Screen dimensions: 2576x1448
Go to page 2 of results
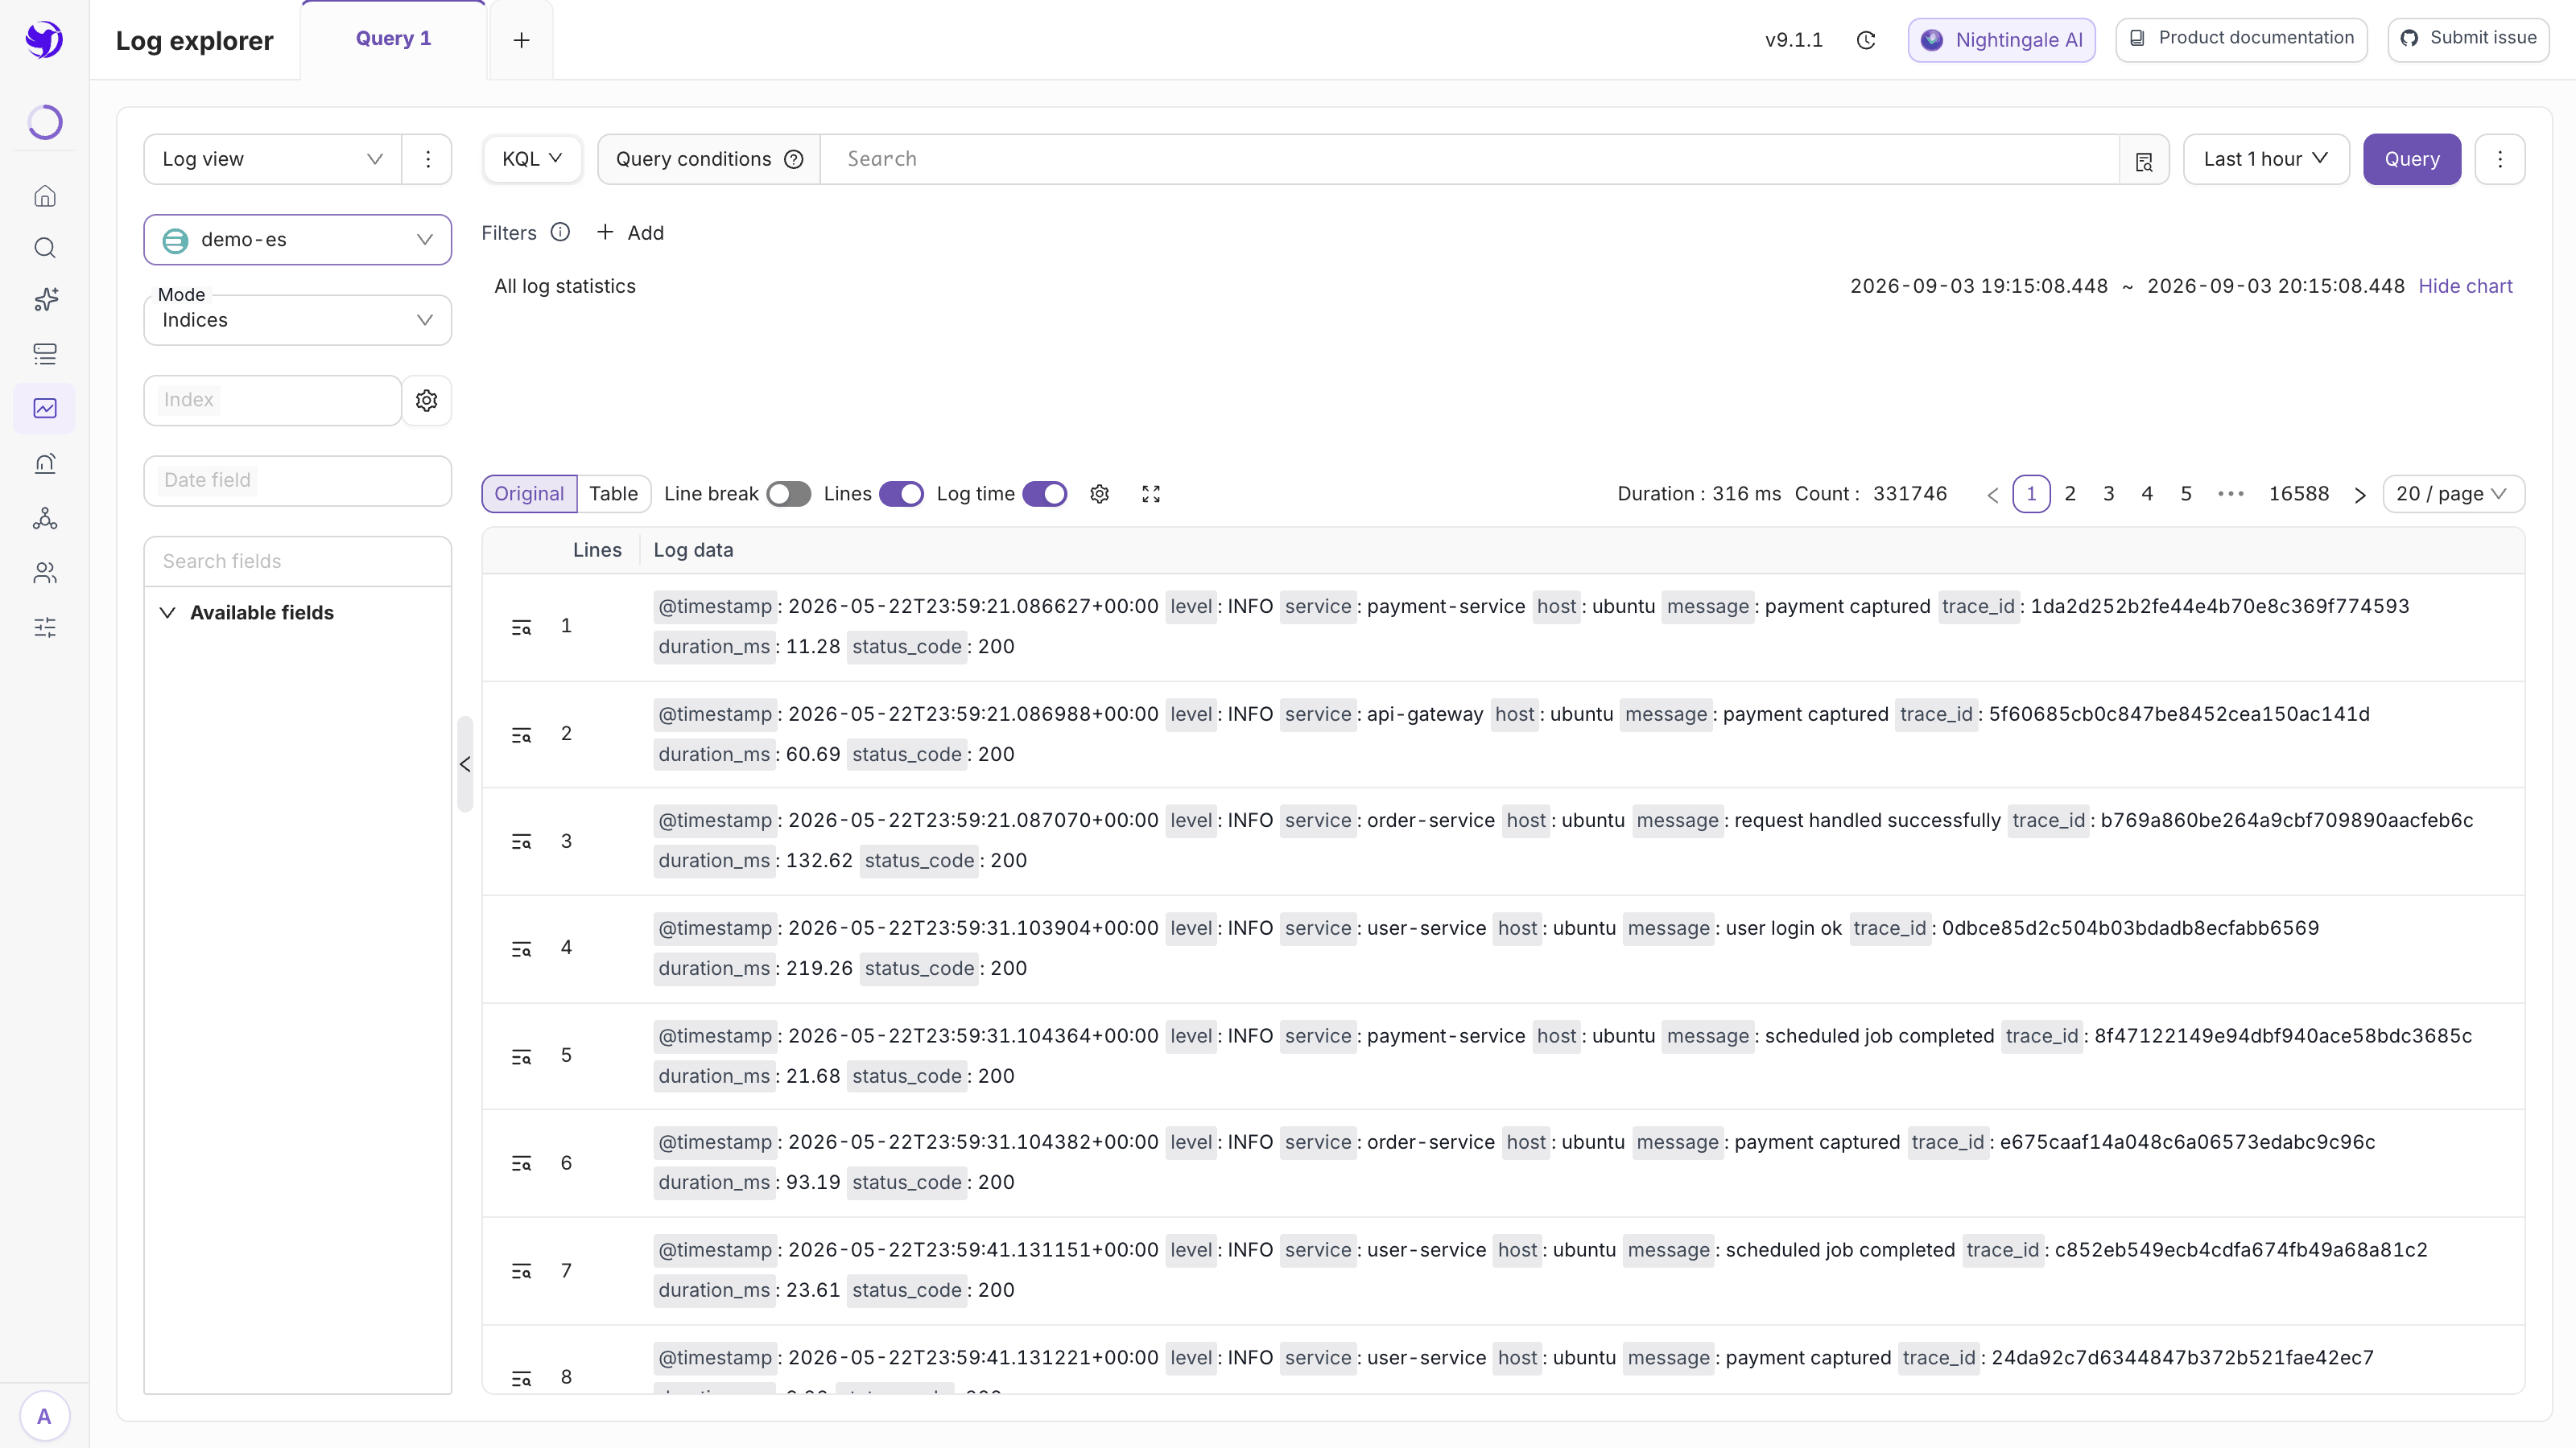pyautogui.click(x=2070, y=494)
